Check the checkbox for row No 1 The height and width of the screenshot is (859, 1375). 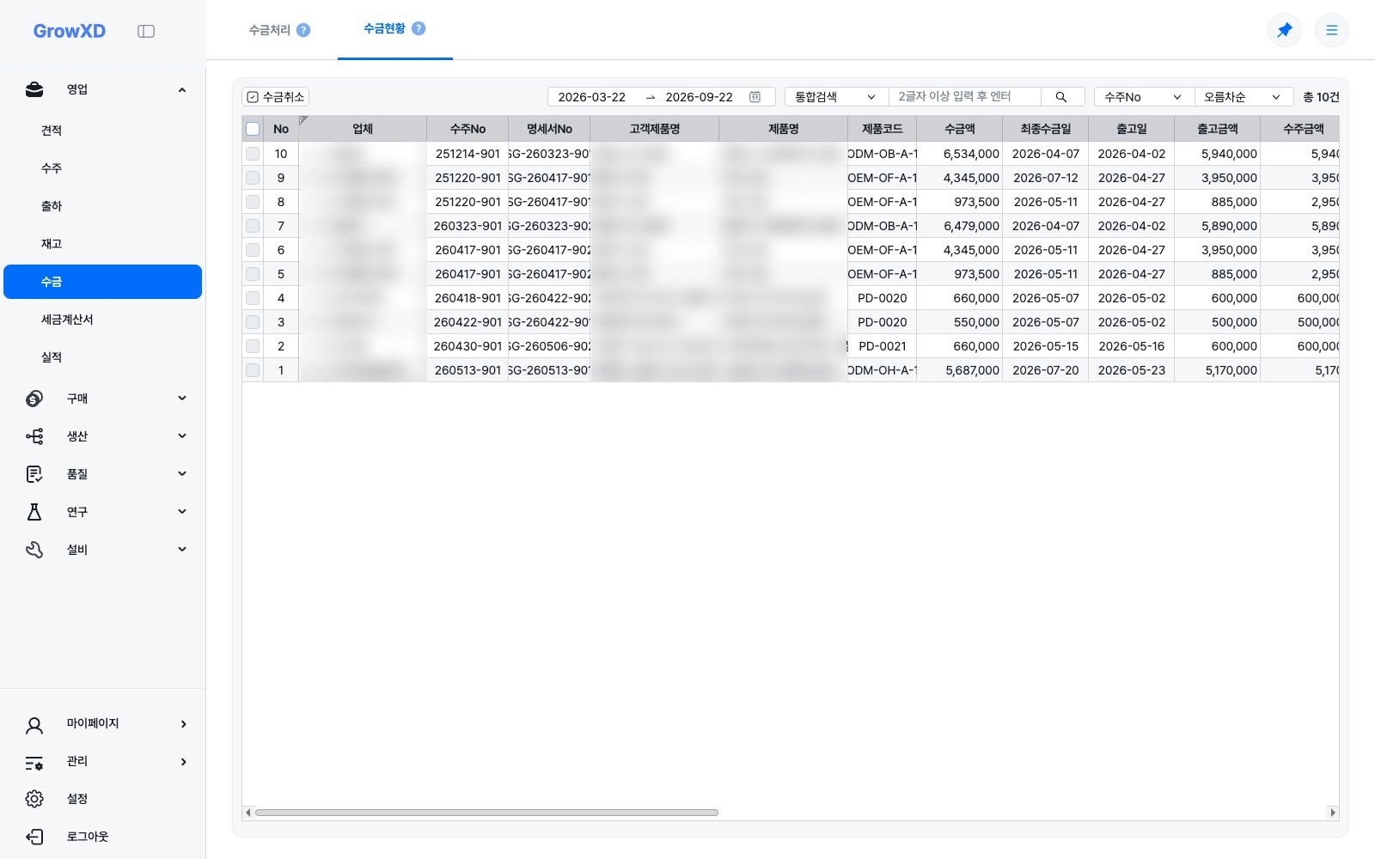253,370
